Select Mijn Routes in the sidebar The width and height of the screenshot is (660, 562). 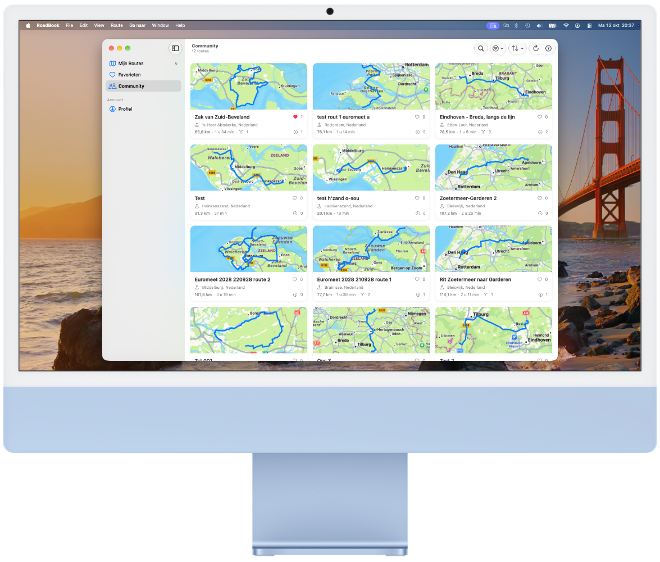pos(143,63)
